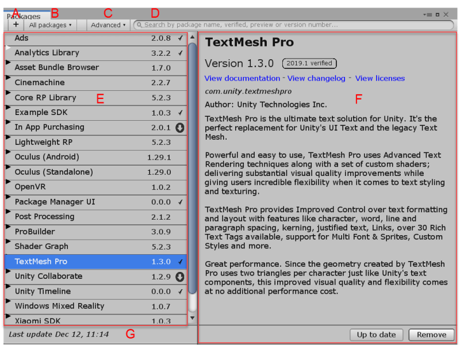Open the All packages dropdown
This screenshot has width=460, height=345.
[50, 25]
